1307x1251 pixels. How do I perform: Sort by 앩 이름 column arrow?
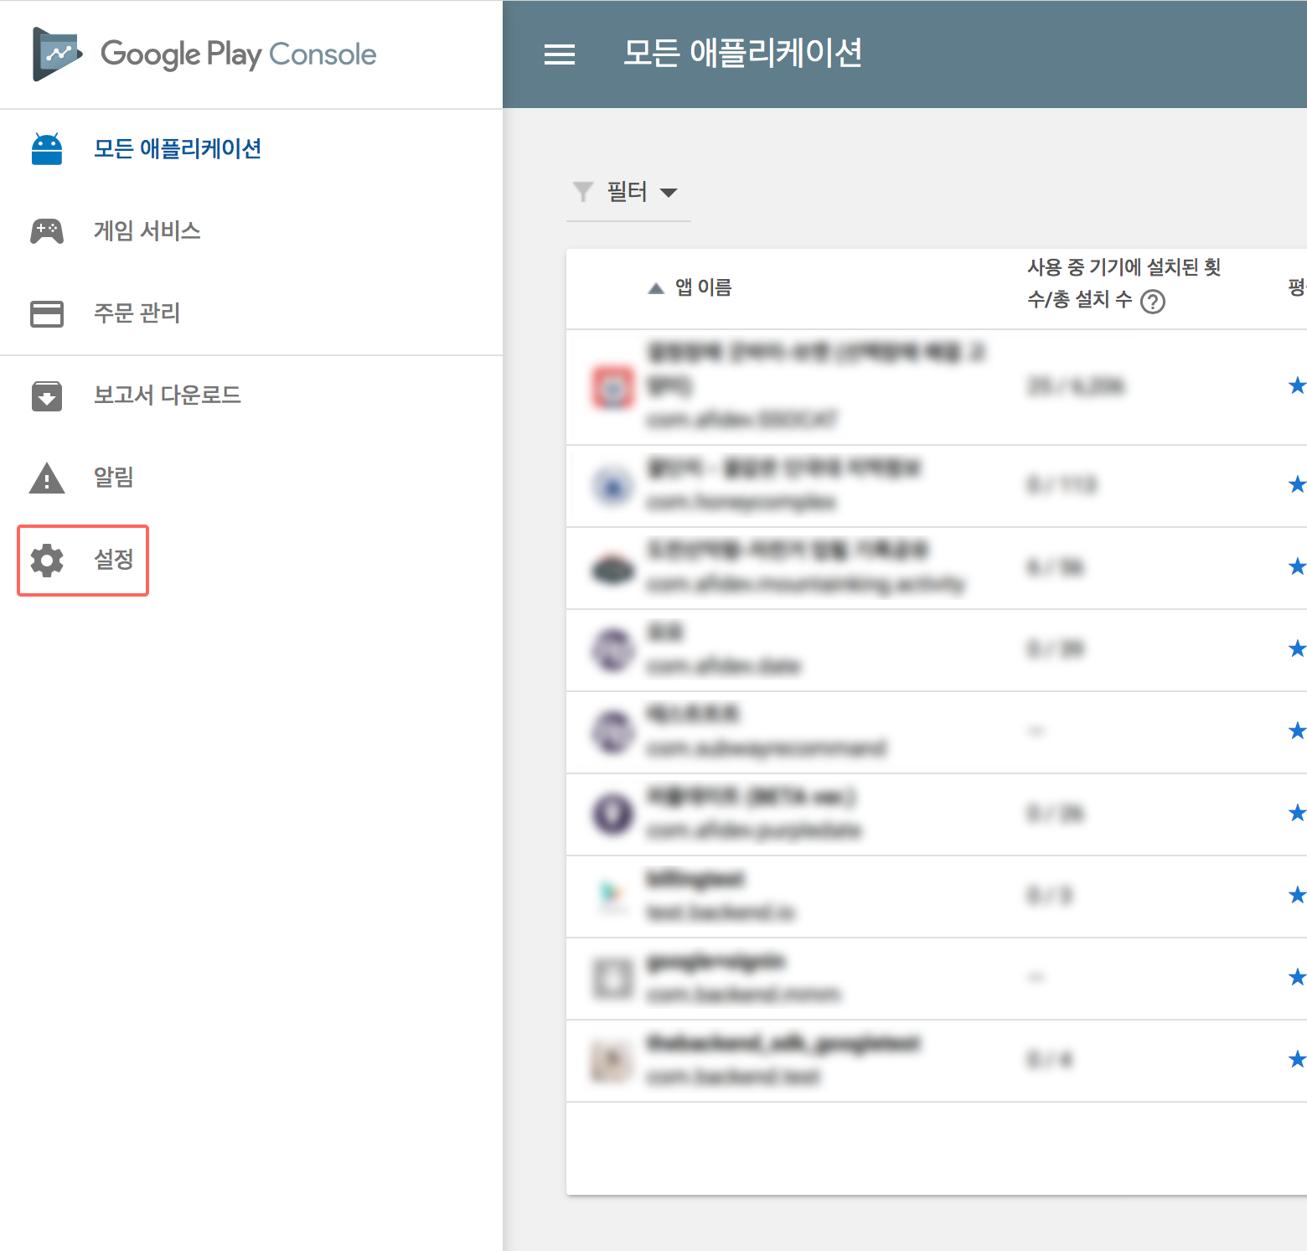656,288
